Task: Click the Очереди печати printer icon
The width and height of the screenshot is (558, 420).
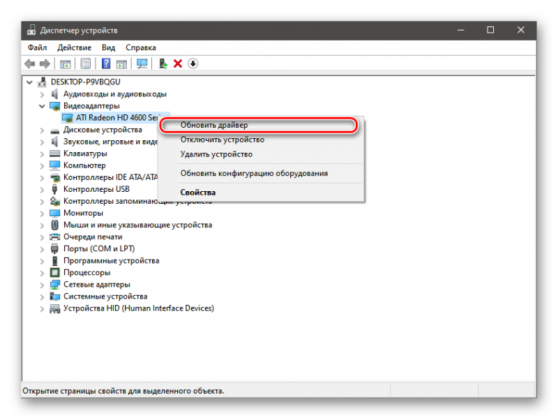Action: click(x=55, y=237)
